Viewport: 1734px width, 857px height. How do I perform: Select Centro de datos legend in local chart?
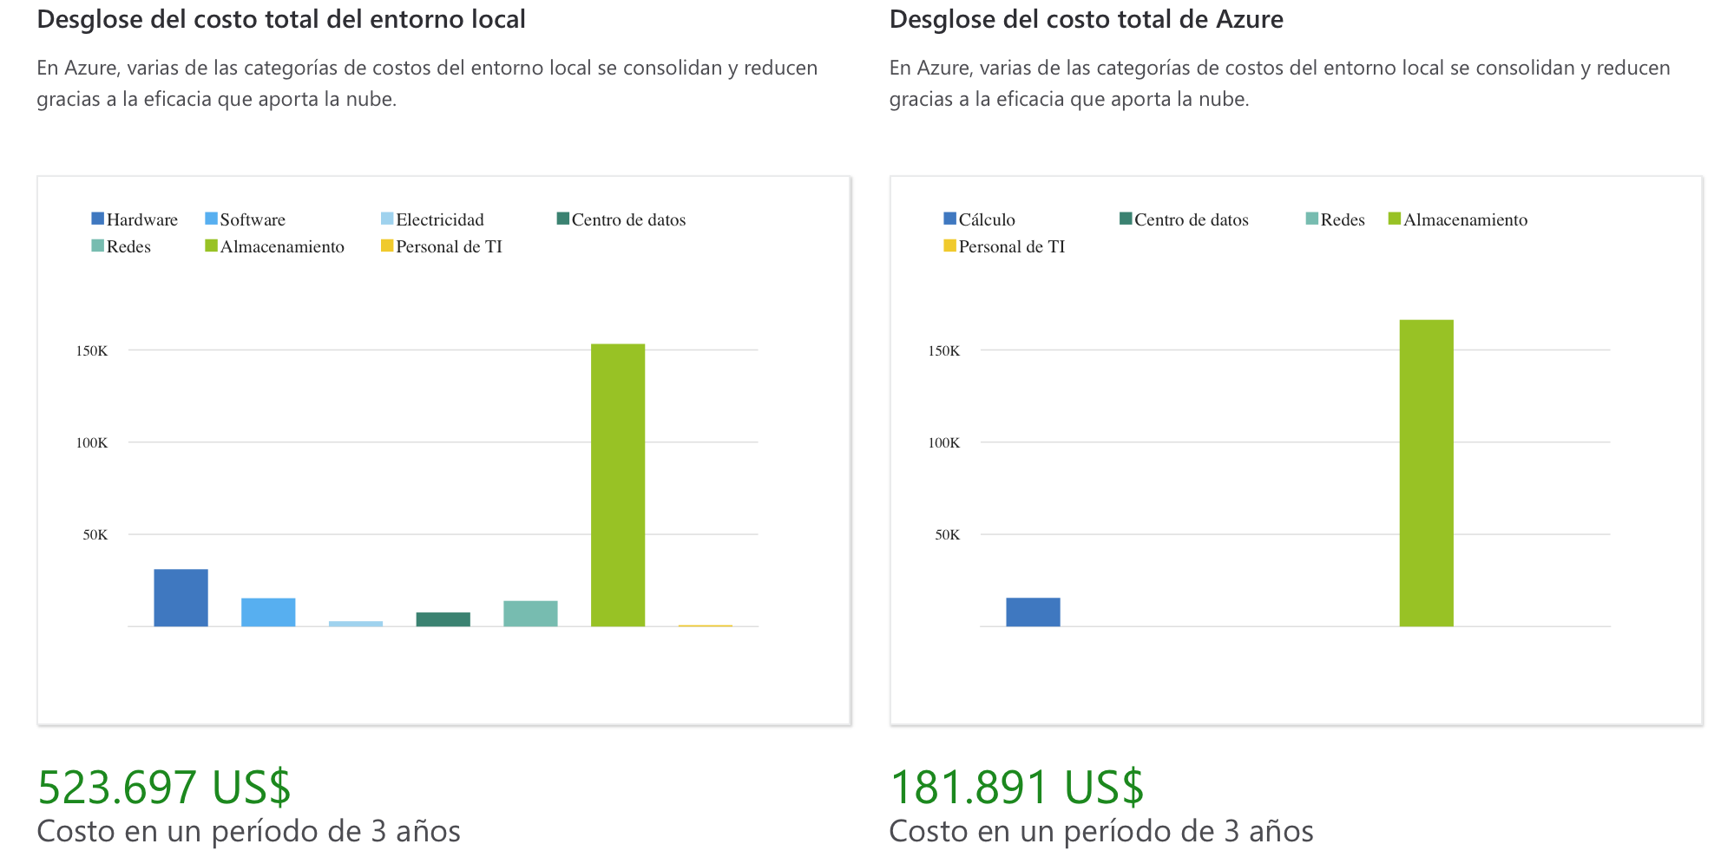pos(621,219)
